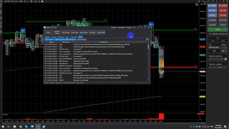
Task: Switch to the Ордера tab
Action: (47, 37)
